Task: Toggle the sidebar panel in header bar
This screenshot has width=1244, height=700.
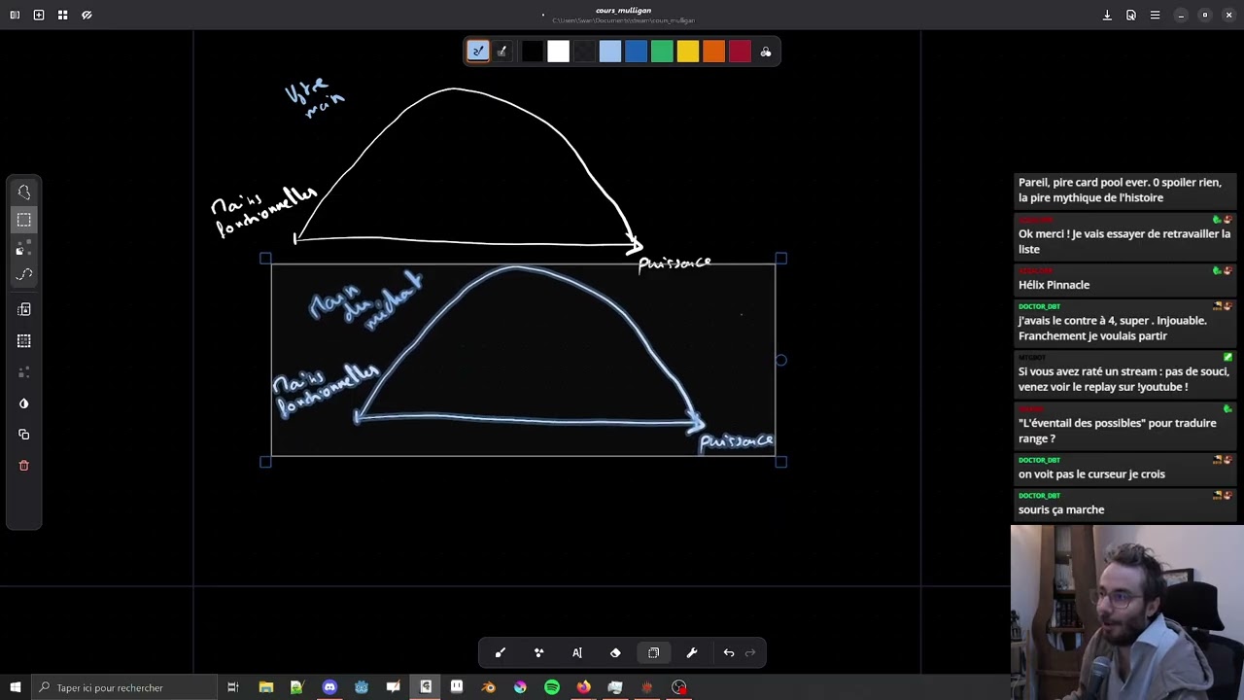Action: pos(15,15)
